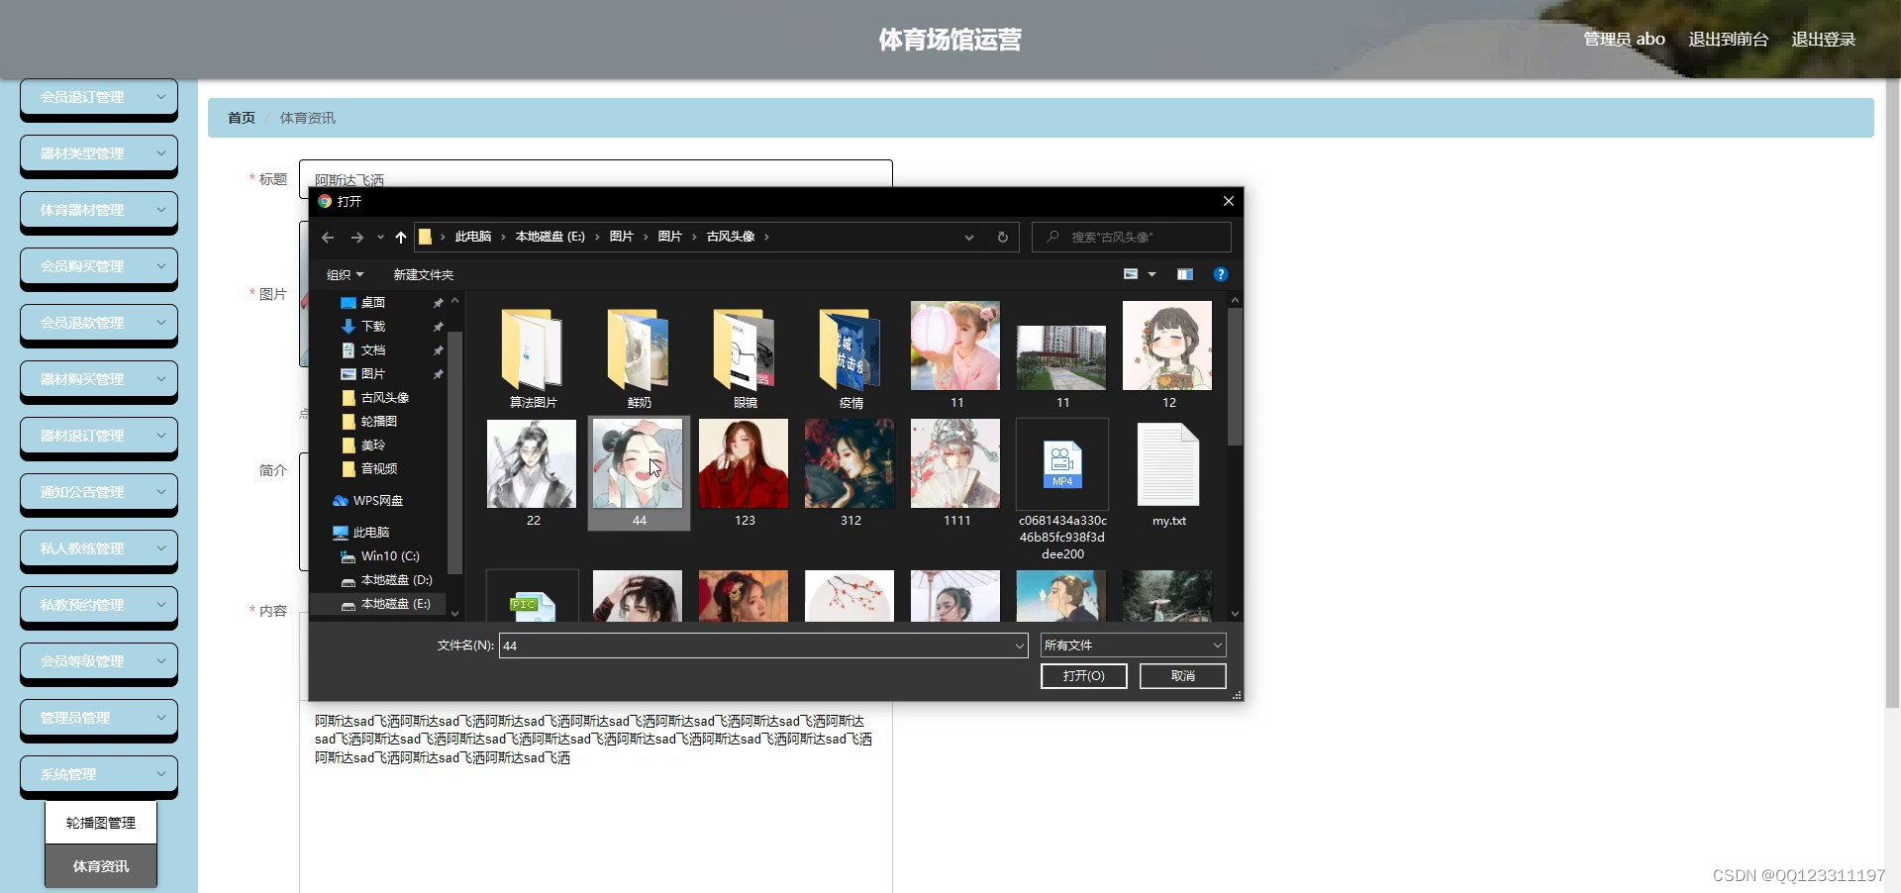Screen dimensions: 1901x893
Task: Open the view mode icon in toolbar
Action: click(x=1131, y=274)
